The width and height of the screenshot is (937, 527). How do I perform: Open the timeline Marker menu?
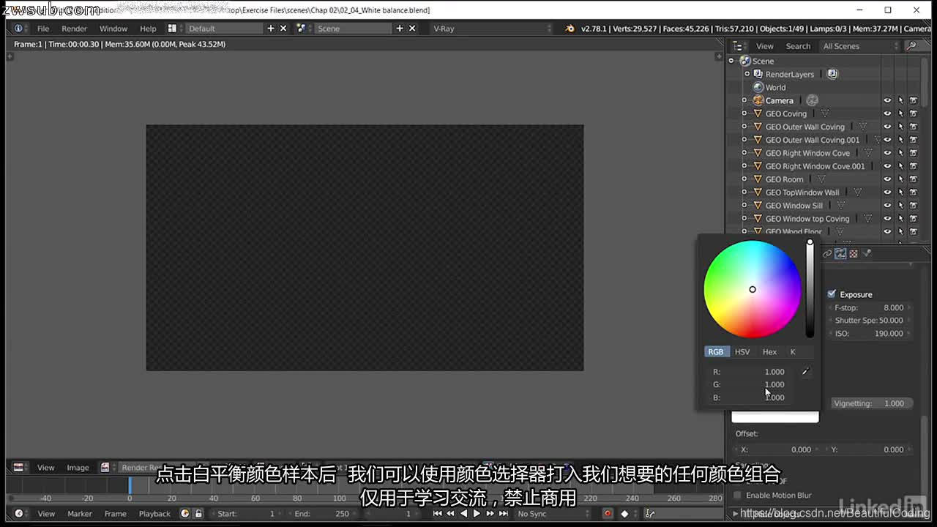click(x=80, y=513)
